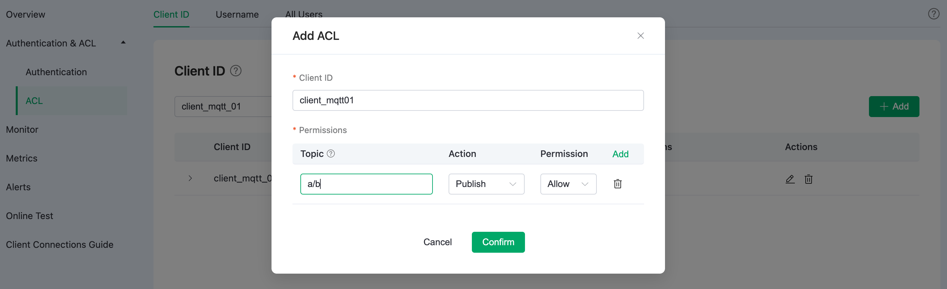Click the Client ID input field

468,100
